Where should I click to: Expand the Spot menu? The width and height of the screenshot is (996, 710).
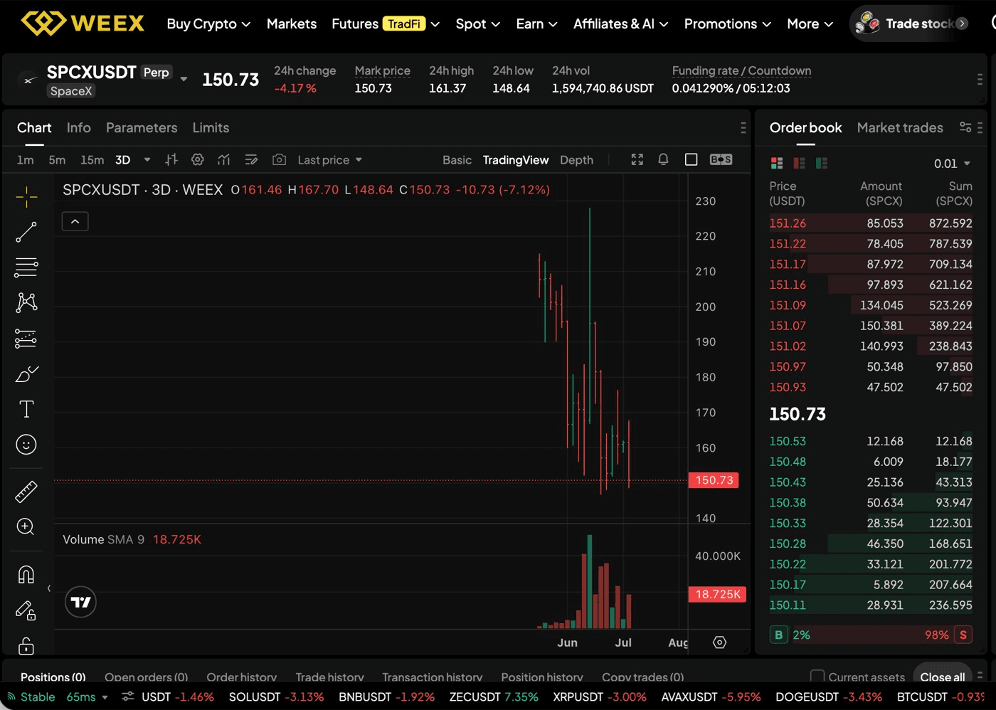pos(478,23)
